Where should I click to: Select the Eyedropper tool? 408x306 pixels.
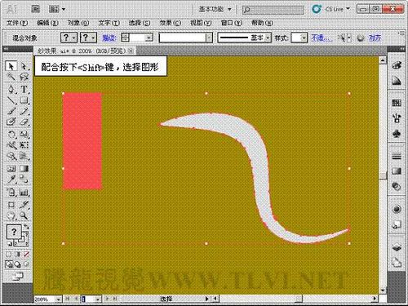[11, 179]
